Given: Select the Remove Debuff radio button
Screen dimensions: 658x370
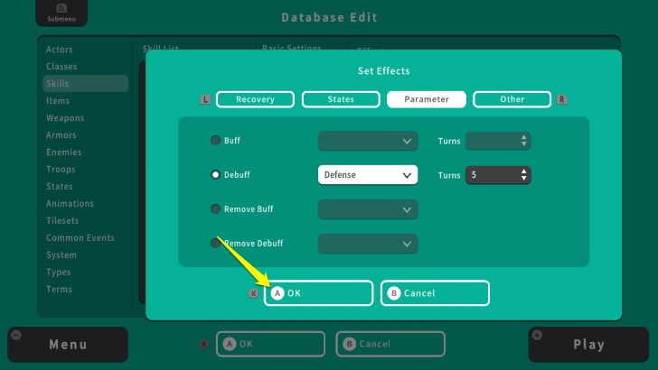Looking at the screenshot, I should coord(215,243).
